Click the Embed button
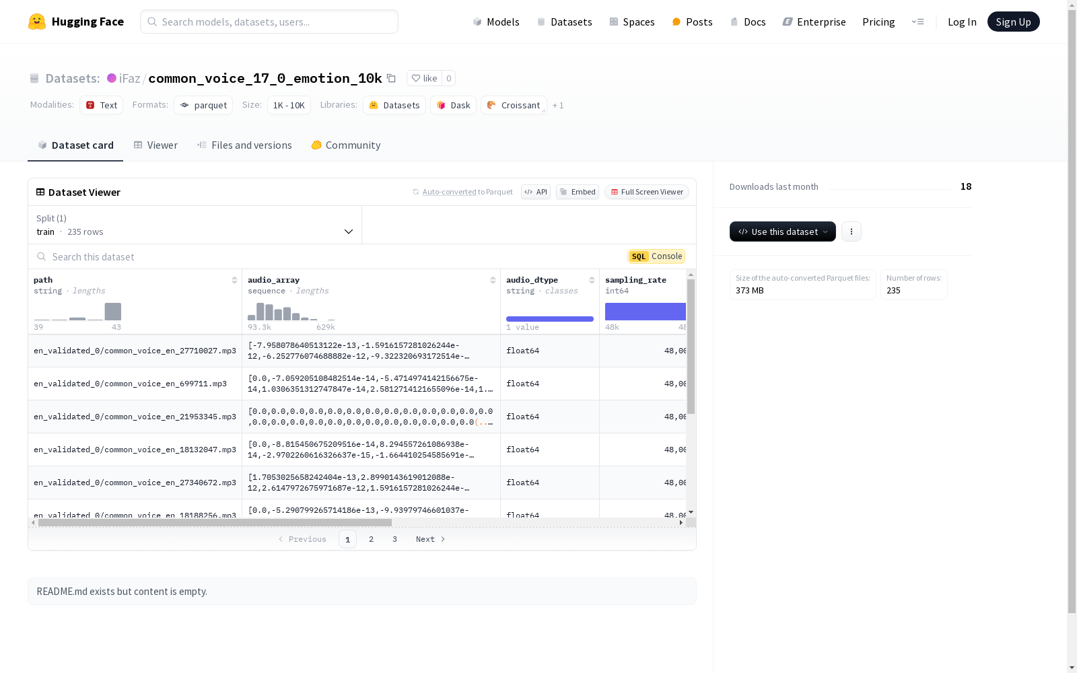Image resolution: width=1077 pixels, height=673 pixels. pyautogui.click(x=578, y=192)
